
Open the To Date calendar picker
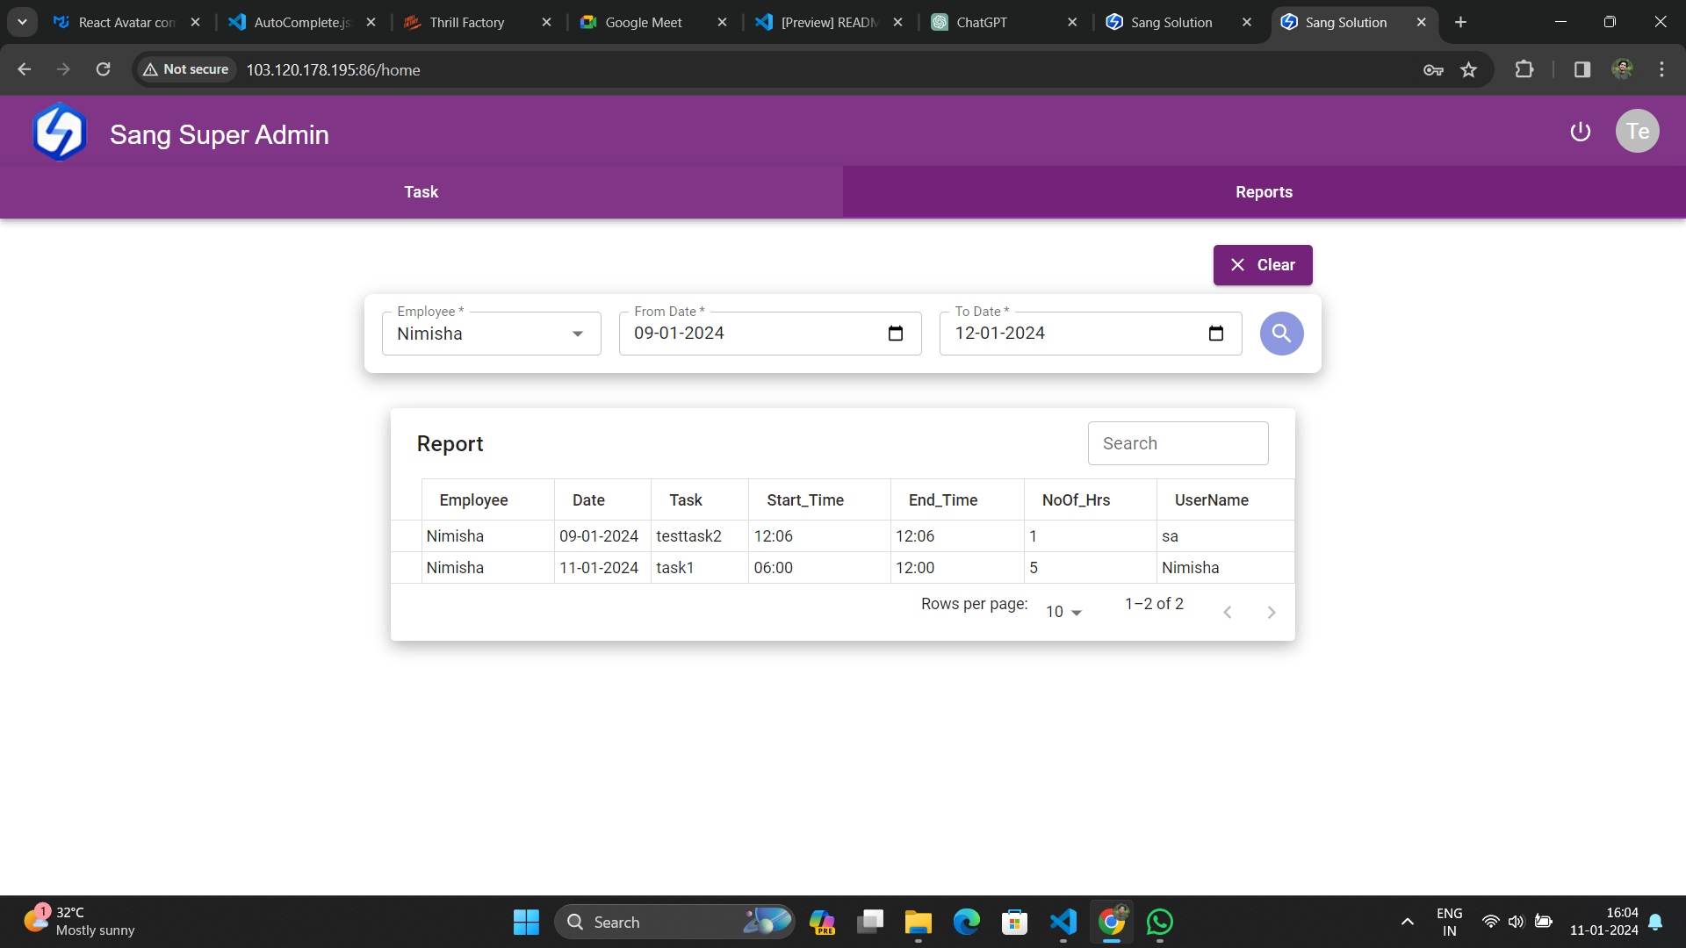1215,334
